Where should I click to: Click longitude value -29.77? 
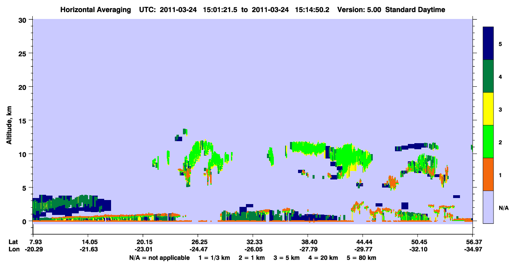[x=363, y=250]
